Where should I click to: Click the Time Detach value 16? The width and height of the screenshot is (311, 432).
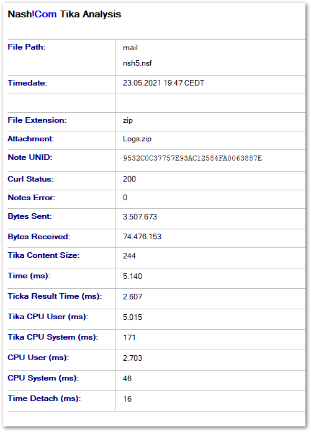pos(127,399)
